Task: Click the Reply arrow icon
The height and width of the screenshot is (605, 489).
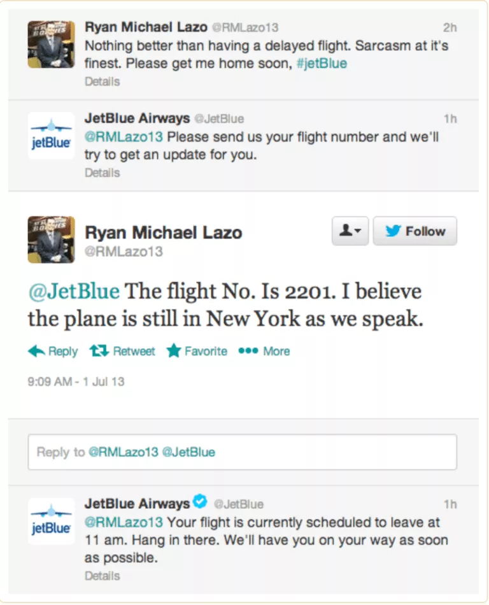Action: (37, 351)
